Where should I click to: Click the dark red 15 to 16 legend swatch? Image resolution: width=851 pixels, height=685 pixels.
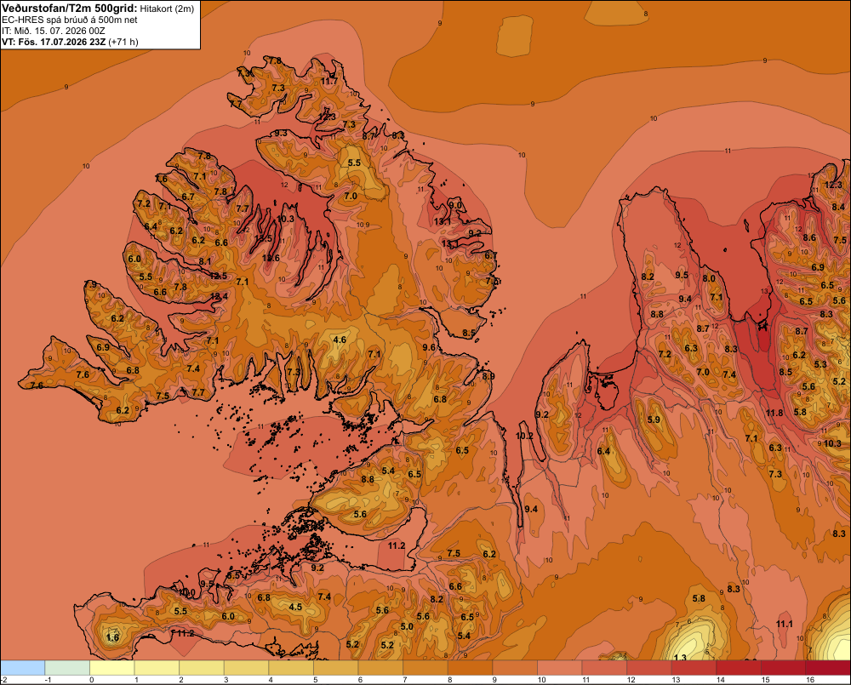(784, 668)
